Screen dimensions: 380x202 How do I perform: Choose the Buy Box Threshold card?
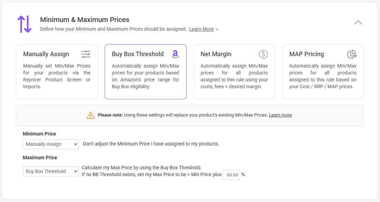(x=145, y=76)
